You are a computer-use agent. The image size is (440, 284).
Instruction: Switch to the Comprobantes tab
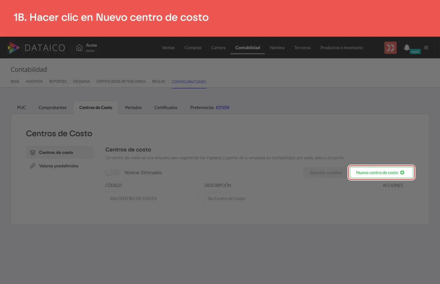(53, 107)
